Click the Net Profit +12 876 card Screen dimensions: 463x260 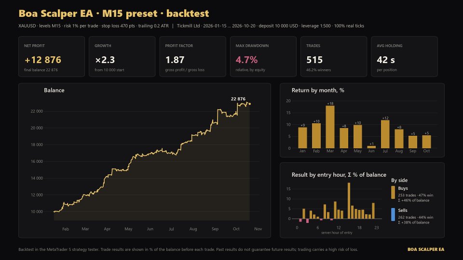pos(52,57)
